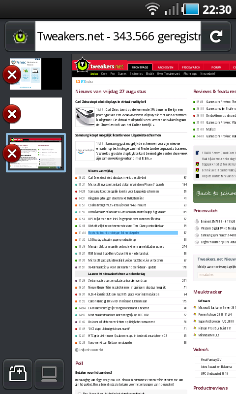236x394 pixels.
Task: Open RIM brengt BlackBerry Curve 3G row
Action: point(118,253)
